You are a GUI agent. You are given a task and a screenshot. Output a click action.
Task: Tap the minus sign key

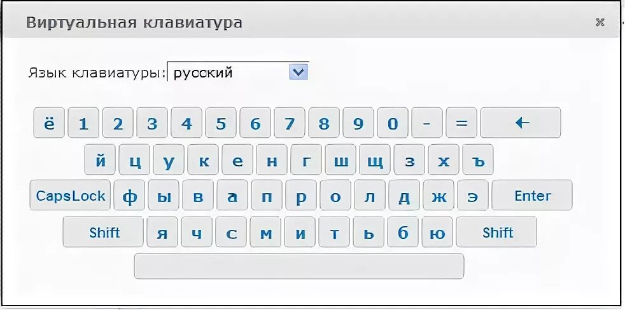[x=427, y=123]
